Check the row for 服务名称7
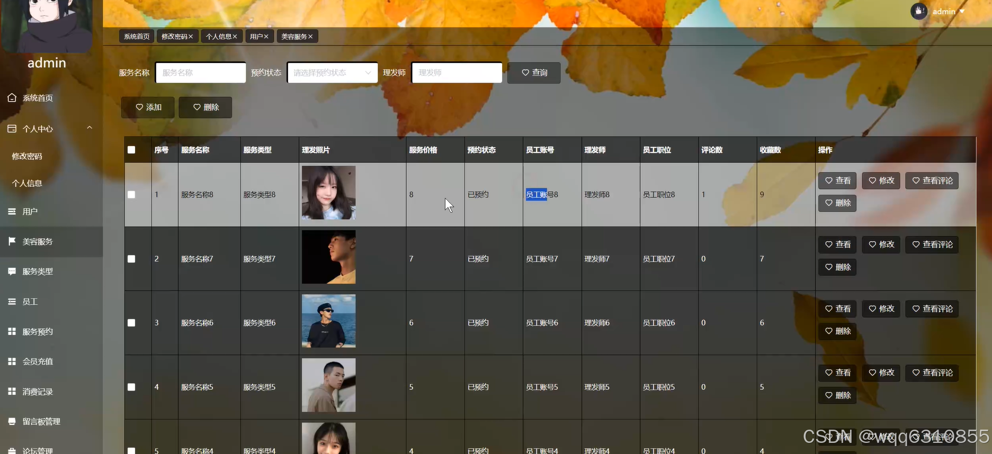This screenshot has width=992, height=454. click(131, 259)
